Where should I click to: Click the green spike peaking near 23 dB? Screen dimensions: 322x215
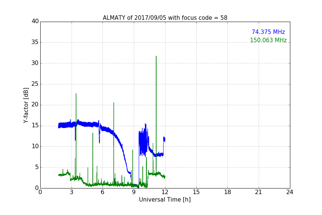tap(76, 94)
